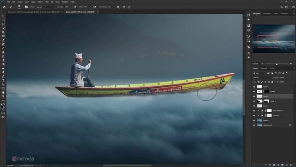Image resolution: width=296 pixels, height=167 pixels.
Task: Open the Flow dropdown arrow
Action: point(90,7)
